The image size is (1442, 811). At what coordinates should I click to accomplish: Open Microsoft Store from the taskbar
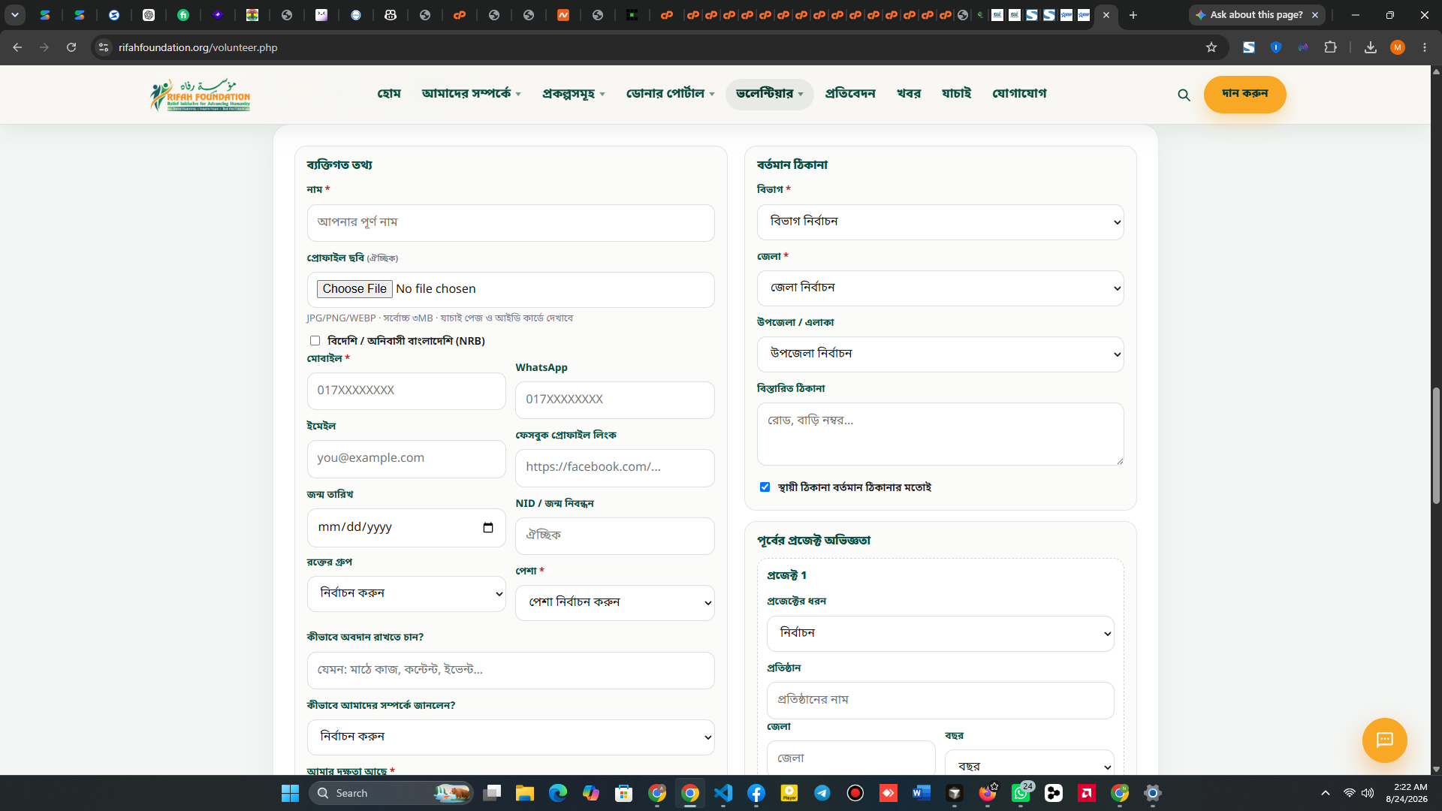(624, 793)
